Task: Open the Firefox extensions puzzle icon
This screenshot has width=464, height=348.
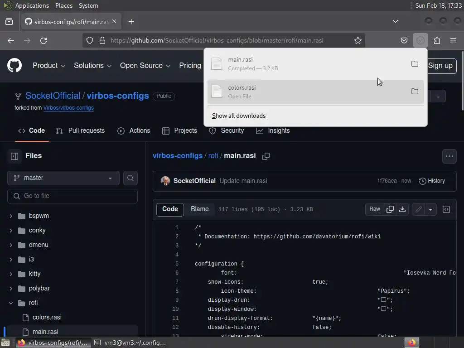Action: point(437,40)
